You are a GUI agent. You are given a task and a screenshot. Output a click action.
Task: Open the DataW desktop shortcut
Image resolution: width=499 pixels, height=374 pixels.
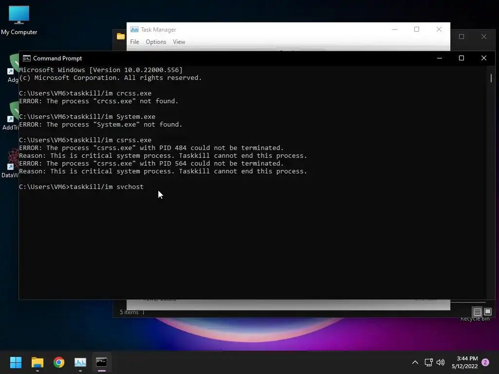(x=10, y=163)
